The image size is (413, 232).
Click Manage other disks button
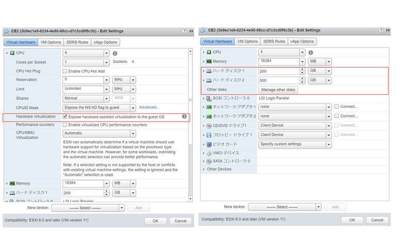[278, 90]
